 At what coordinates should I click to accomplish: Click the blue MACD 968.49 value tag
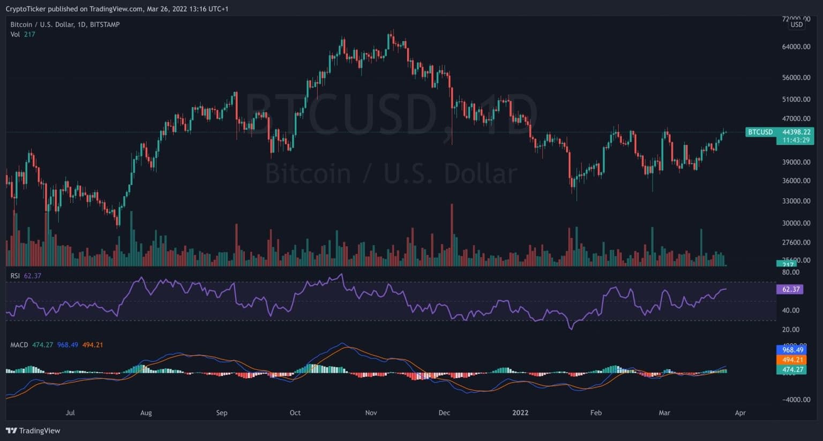[792, 350]
